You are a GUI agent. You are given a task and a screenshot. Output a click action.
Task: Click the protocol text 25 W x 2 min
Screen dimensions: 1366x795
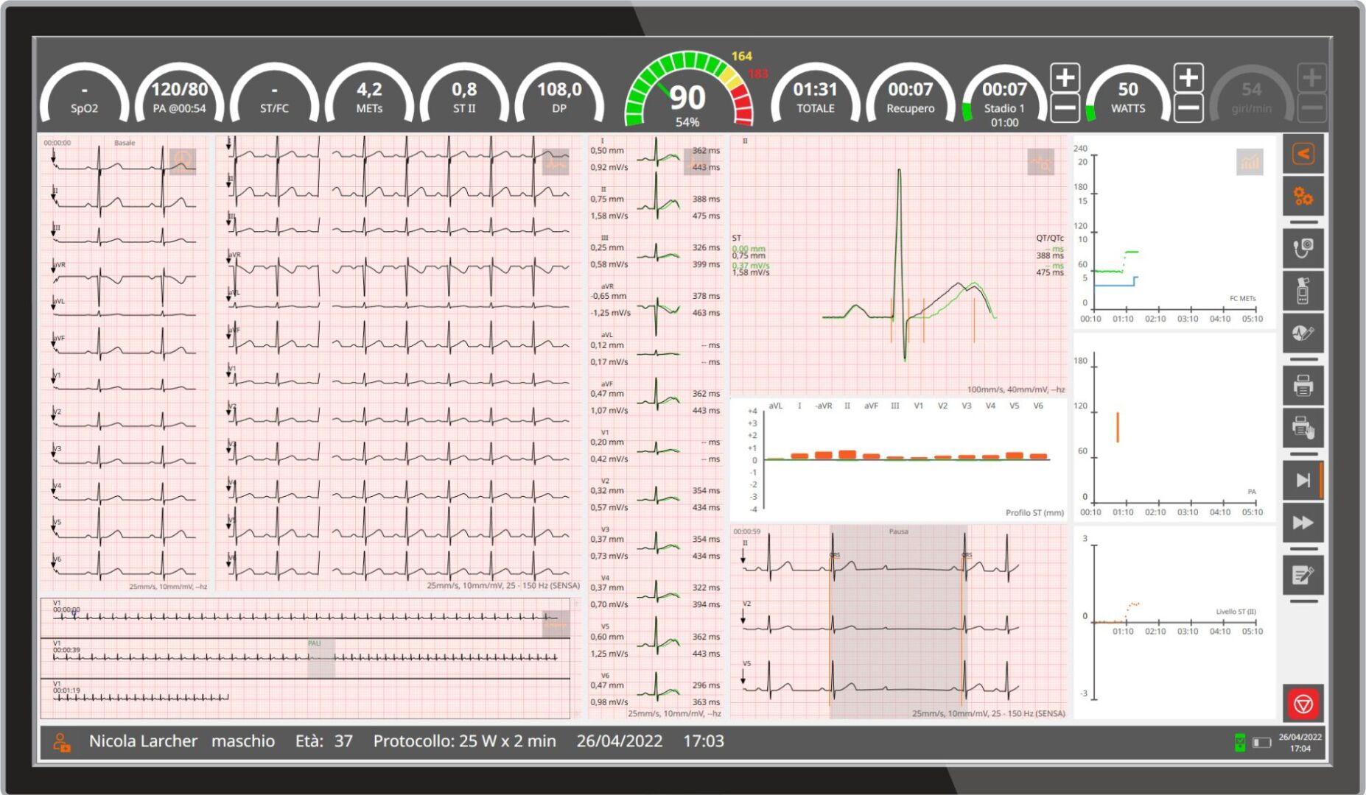(507, 741)
